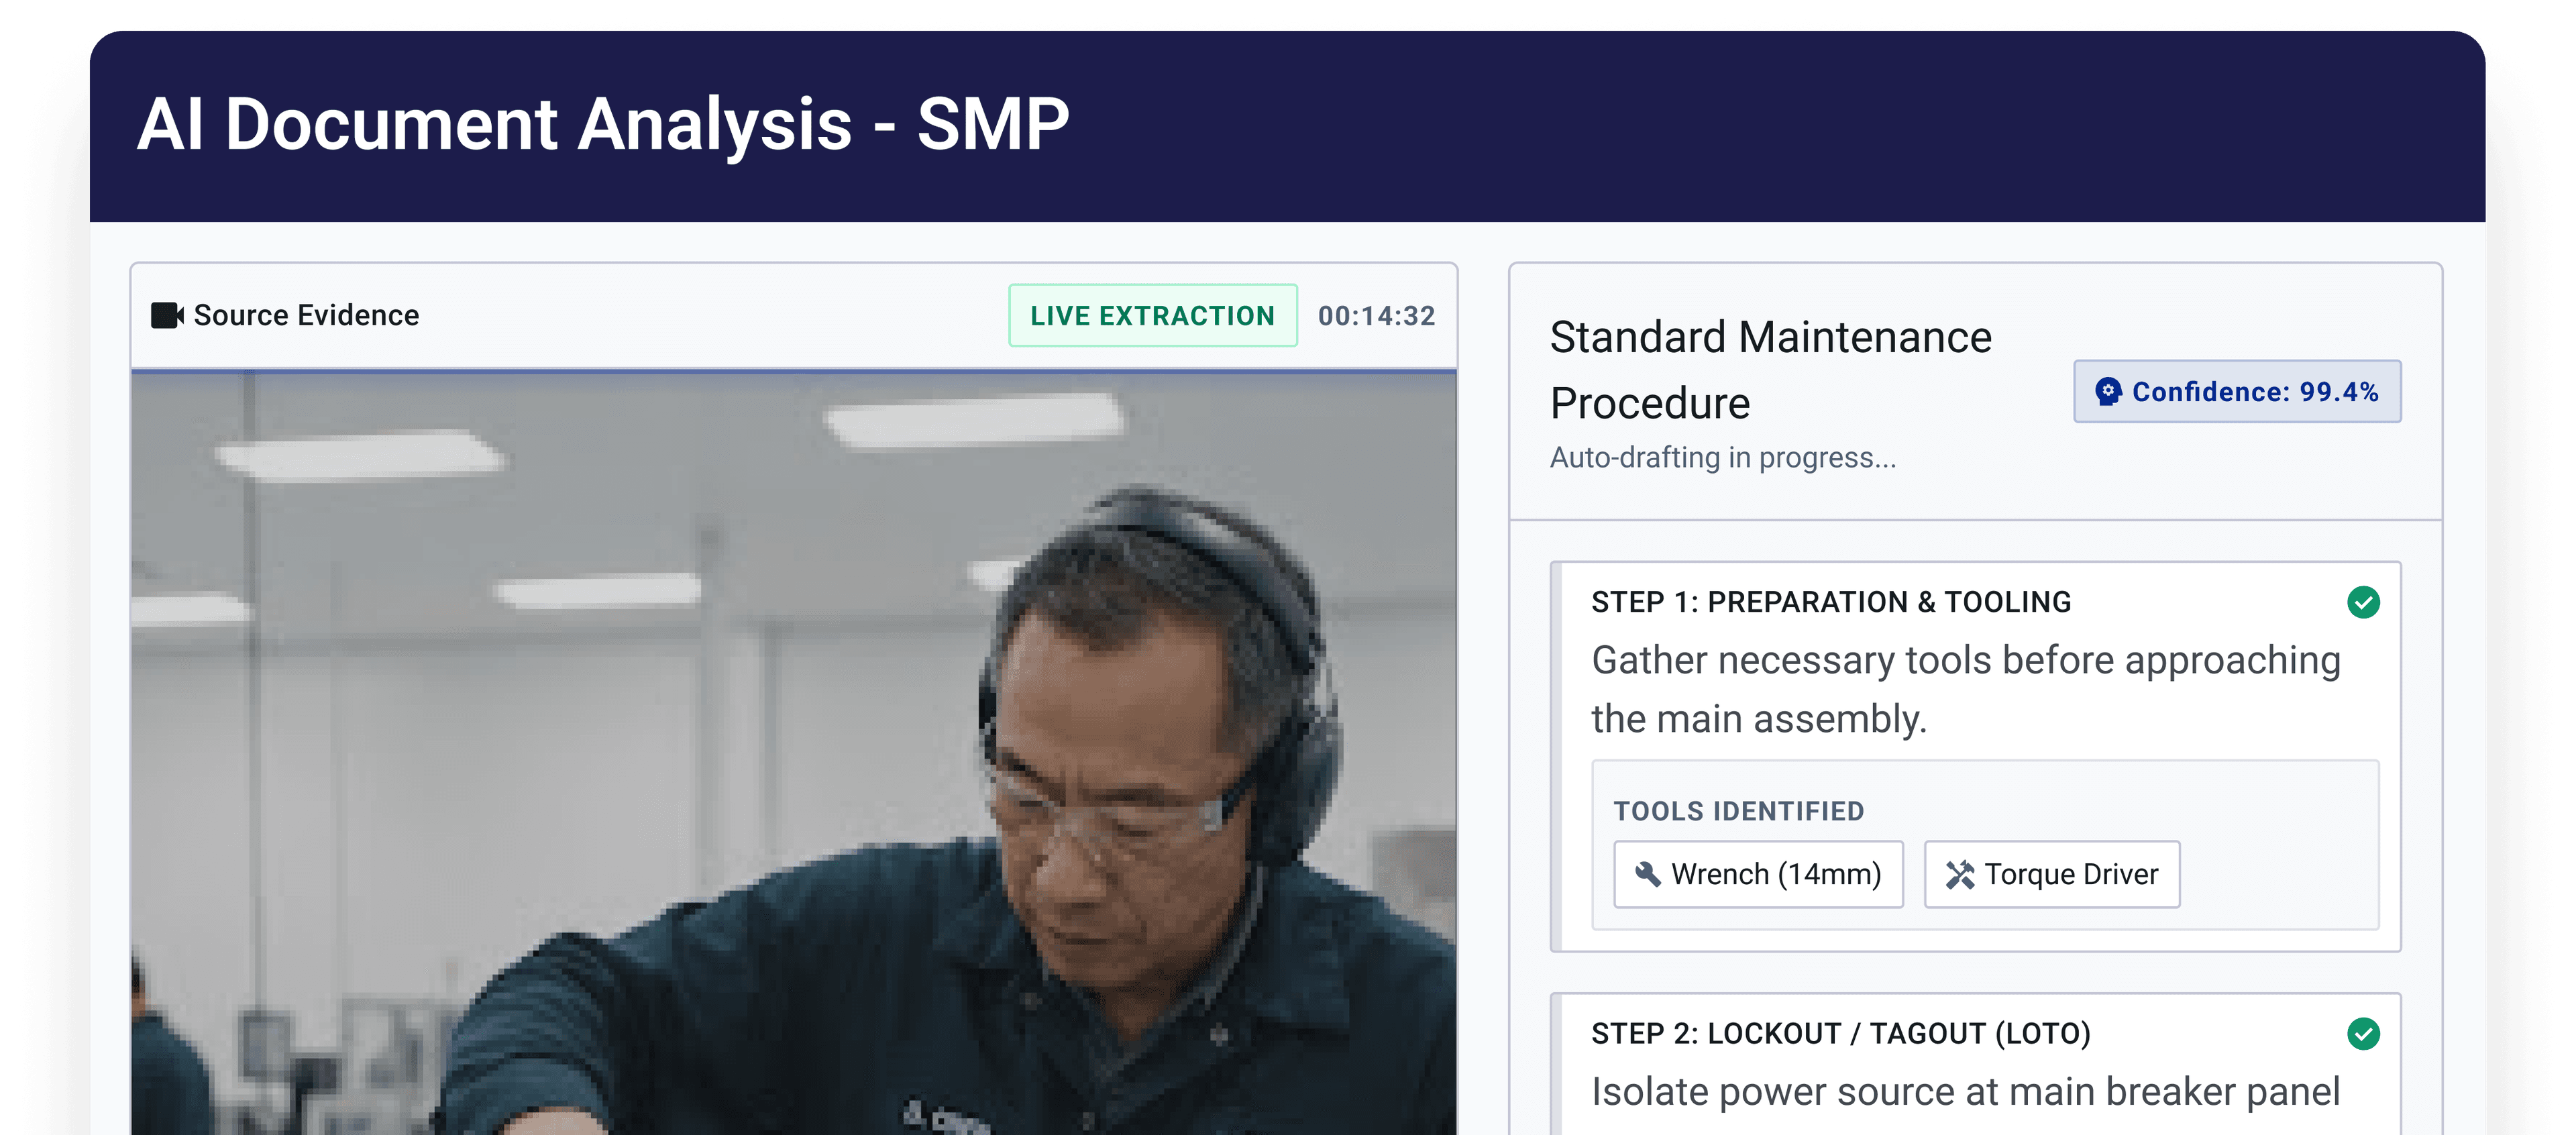Click the wrench icon in the Wrench chip
This screenshot has height=1135, width=2576.
click(x=1648, y=874)
